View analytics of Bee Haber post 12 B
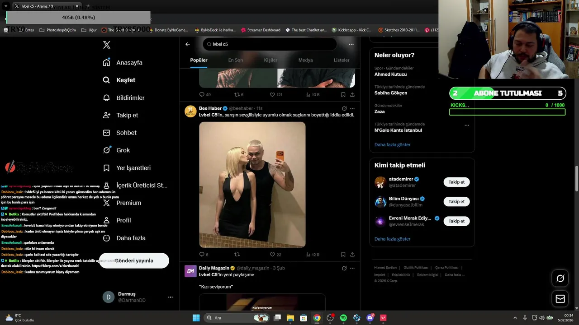Image resolution: width=579 pixels, height=325 pixels. (x=313, y=255)
